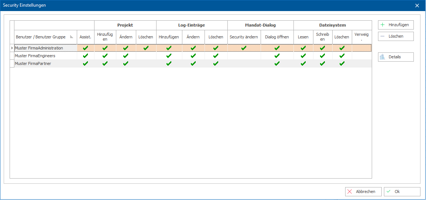Screen dimensions: 426x200
Task: Toggle Log-Einträge Ändern for Muster FirmaPartner
Action: click(x=193, y=63)
